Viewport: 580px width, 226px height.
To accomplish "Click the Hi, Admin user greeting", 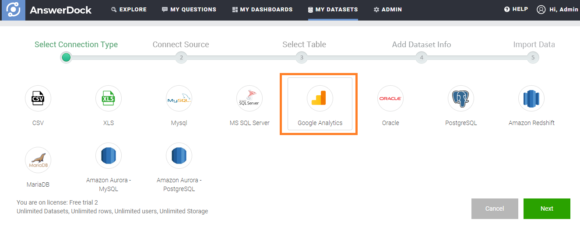I will (564, 9).
